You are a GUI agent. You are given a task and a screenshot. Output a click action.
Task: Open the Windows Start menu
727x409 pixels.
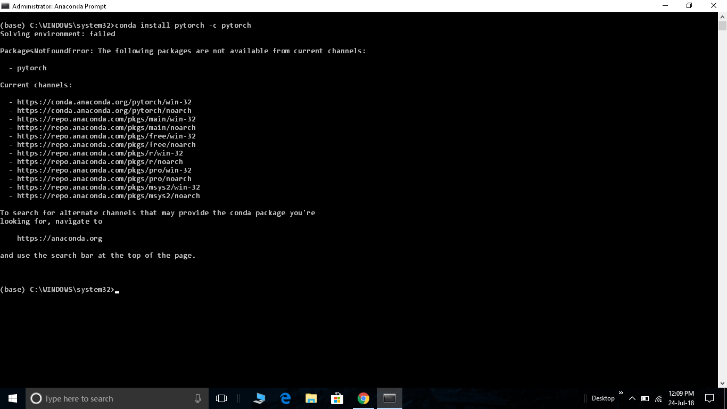pos(13,398)
